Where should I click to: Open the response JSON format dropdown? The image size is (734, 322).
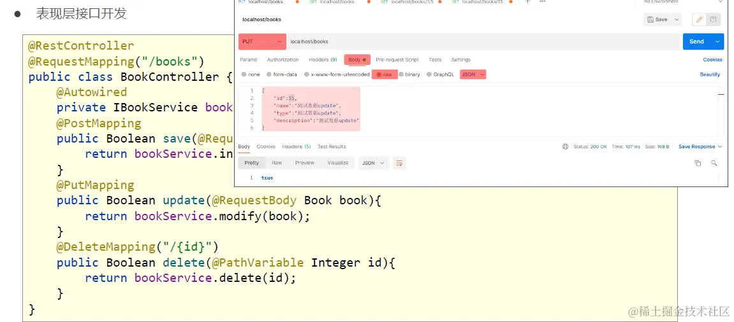374,163
